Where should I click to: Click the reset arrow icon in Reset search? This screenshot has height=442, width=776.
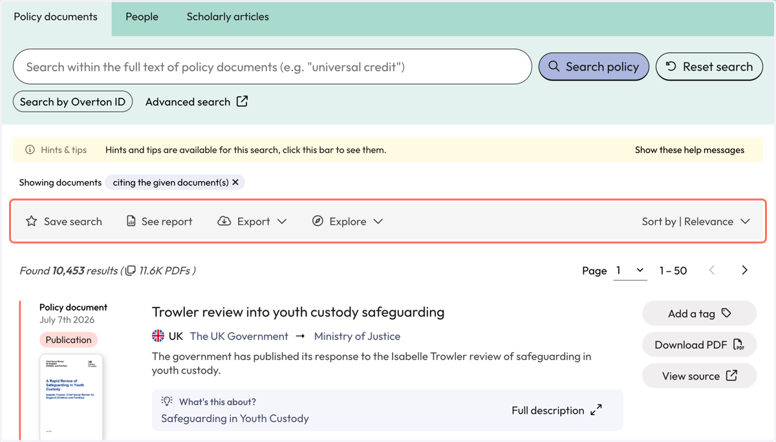671,67
